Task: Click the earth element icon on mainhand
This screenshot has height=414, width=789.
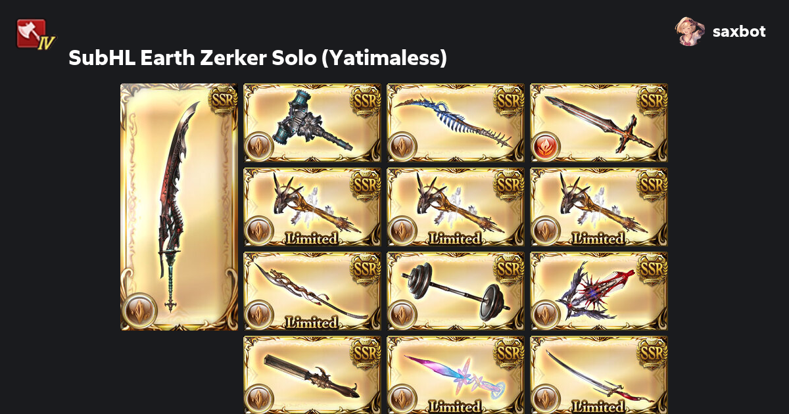Action: click(x=139, y=310)
